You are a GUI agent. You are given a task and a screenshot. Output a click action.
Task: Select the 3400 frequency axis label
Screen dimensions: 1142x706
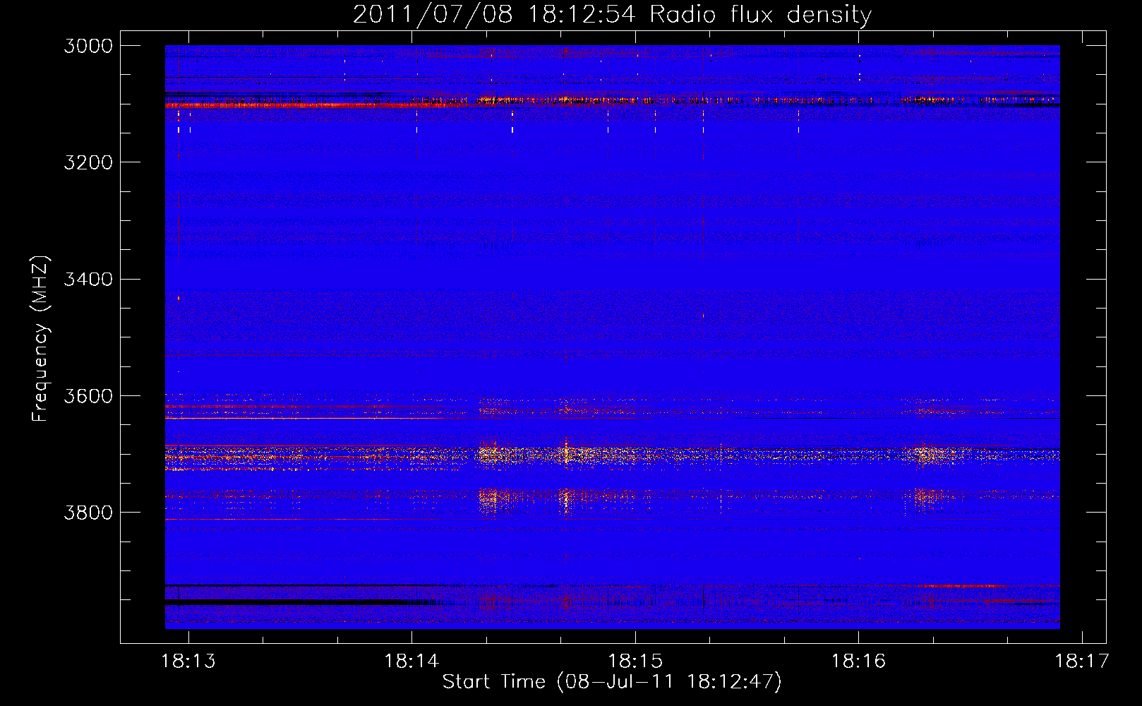point(88,279)
